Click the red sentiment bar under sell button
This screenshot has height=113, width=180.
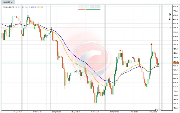pyautogui.click(x=82, y=9)
